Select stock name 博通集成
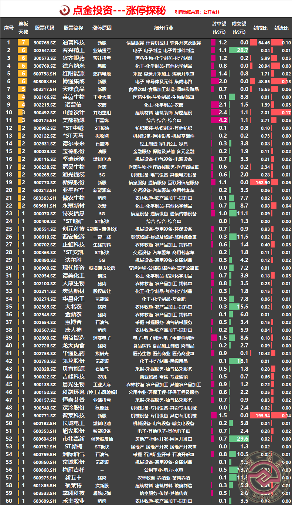Viewport: 292px width, 505px height. (x=74, y=81)
